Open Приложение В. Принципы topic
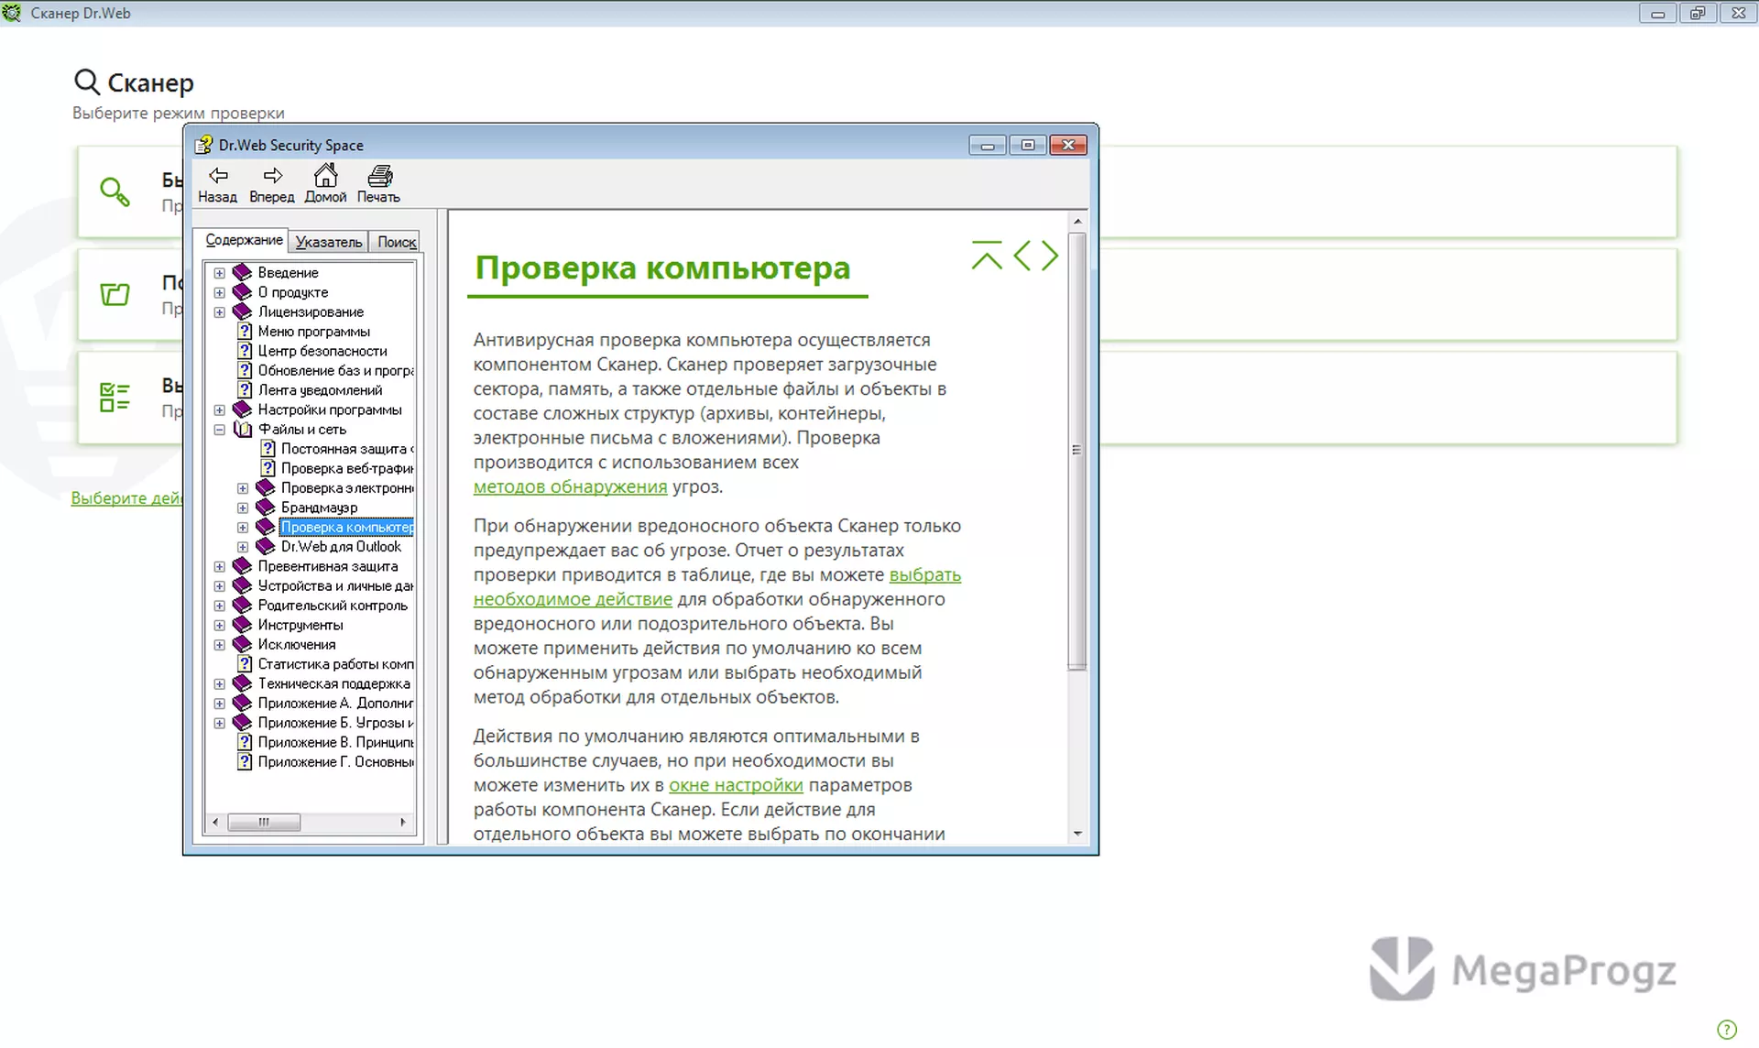1759x1048 pixels. pyautogui.click(x=335, y=742)
